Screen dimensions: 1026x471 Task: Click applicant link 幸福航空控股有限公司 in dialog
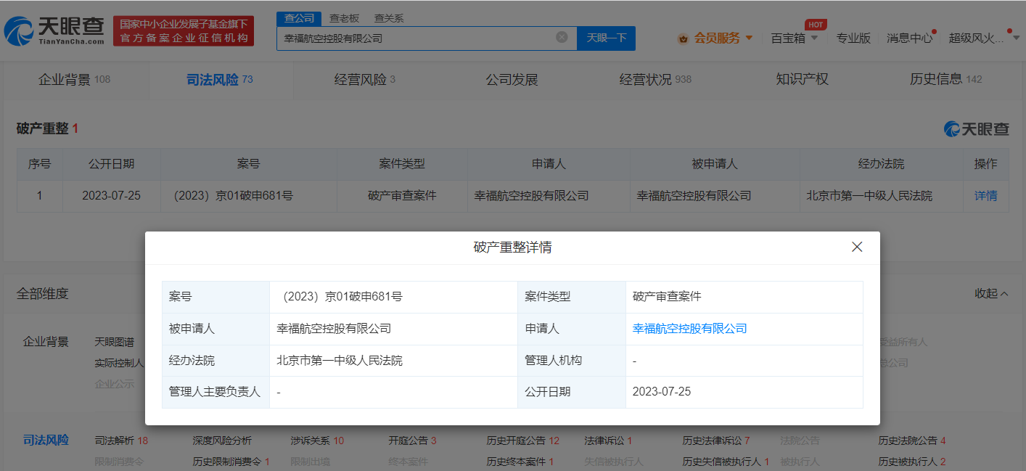689,329
